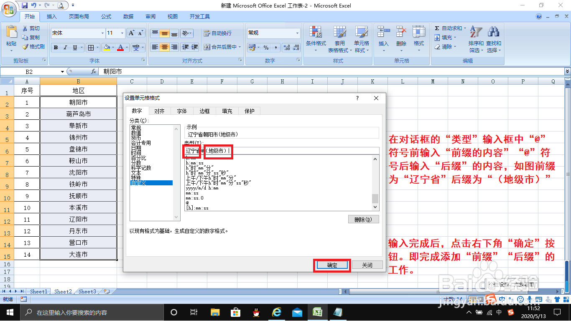Click the Paste (粘贴) clipboard icon
This screenshot has height=321, width=571.
coord(11,33)
